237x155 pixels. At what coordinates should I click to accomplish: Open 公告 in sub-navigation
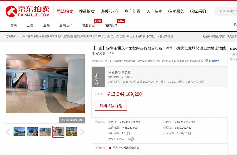pos(30,25)
